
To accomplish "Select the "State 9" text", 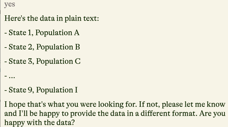I will [x=21, y=90].
